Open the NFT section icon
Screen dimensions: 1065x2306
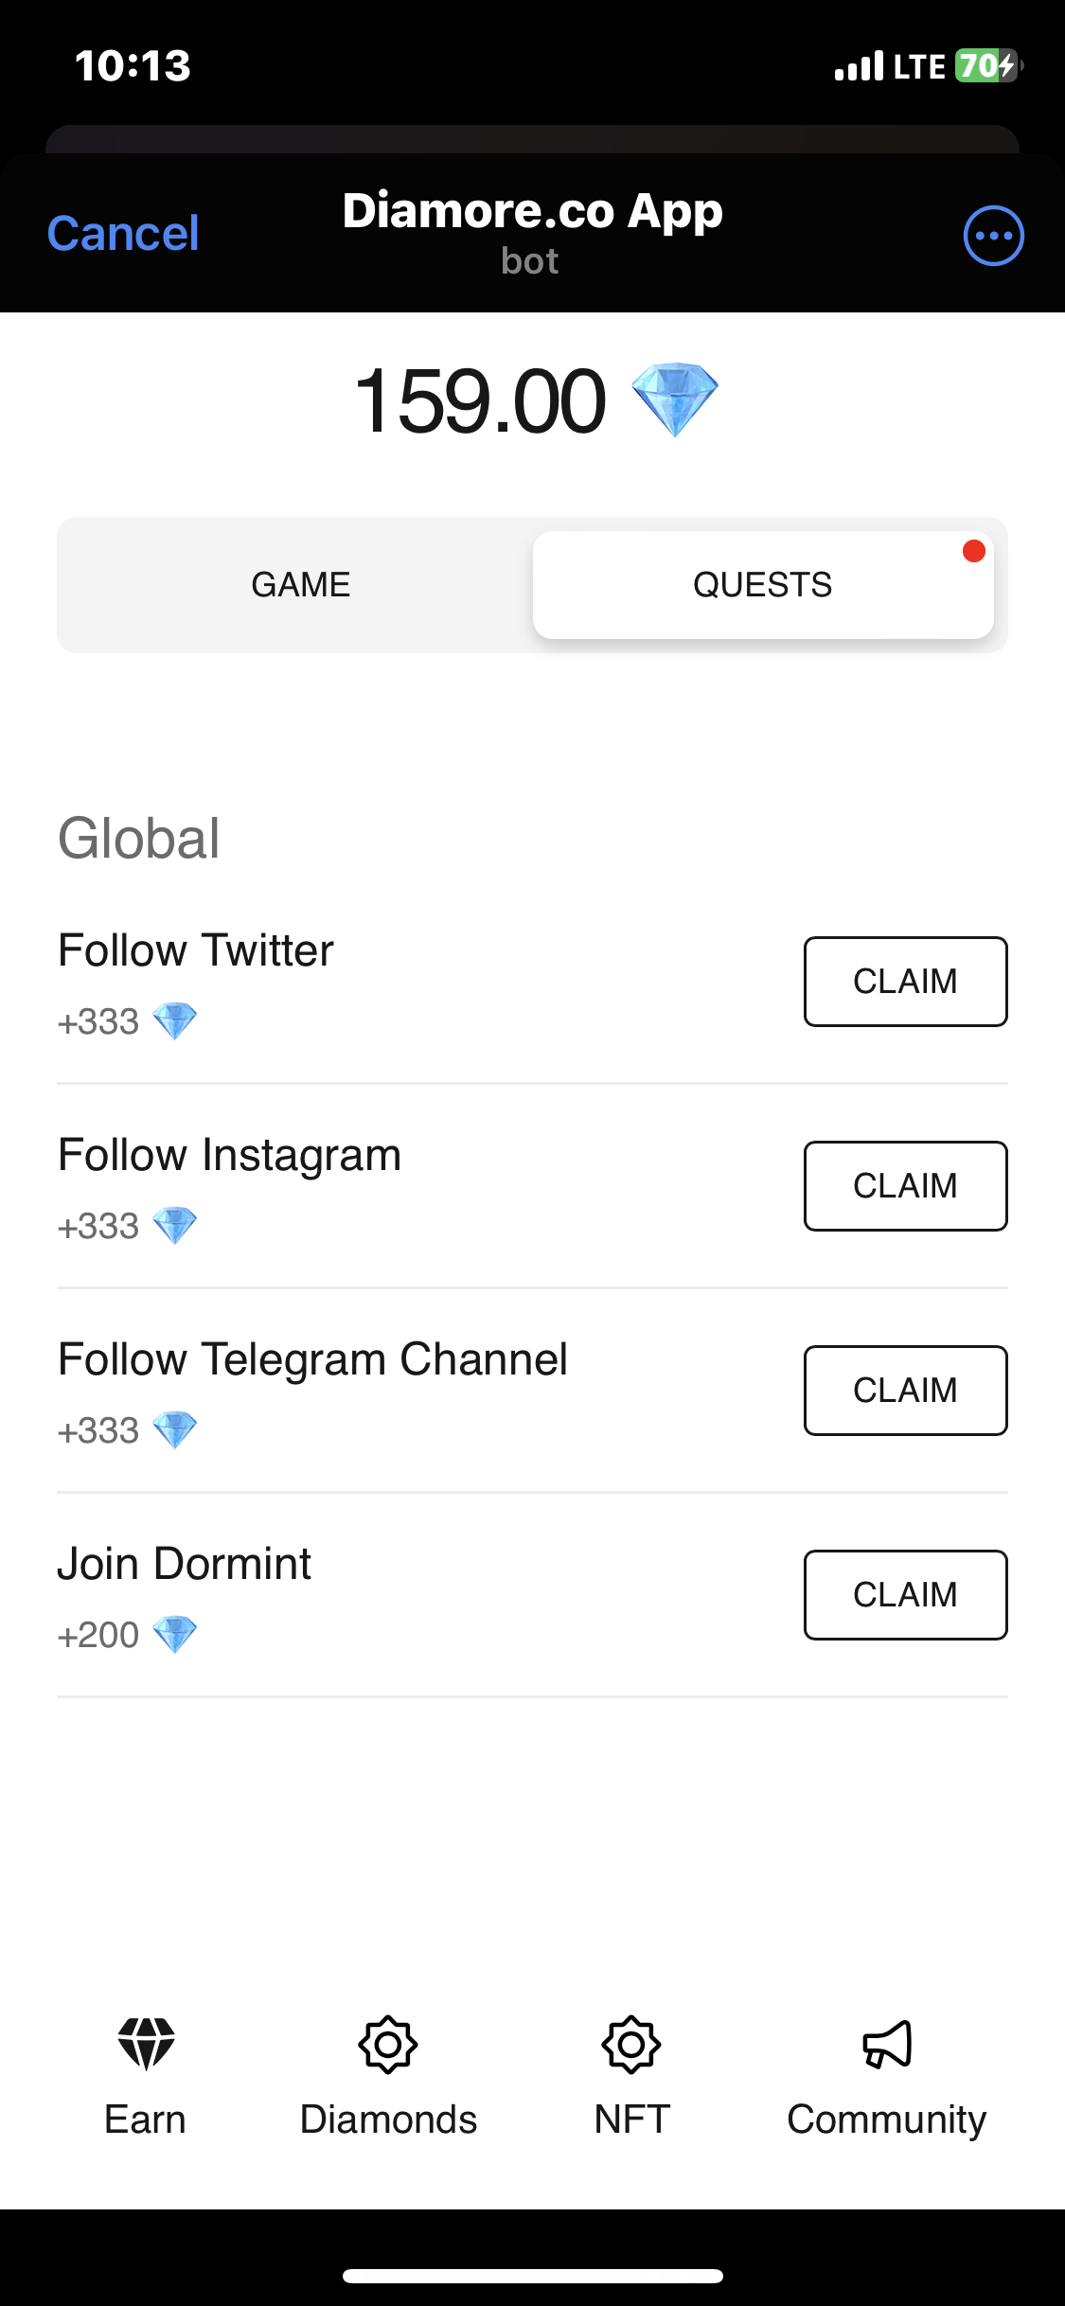[631, 2045]
